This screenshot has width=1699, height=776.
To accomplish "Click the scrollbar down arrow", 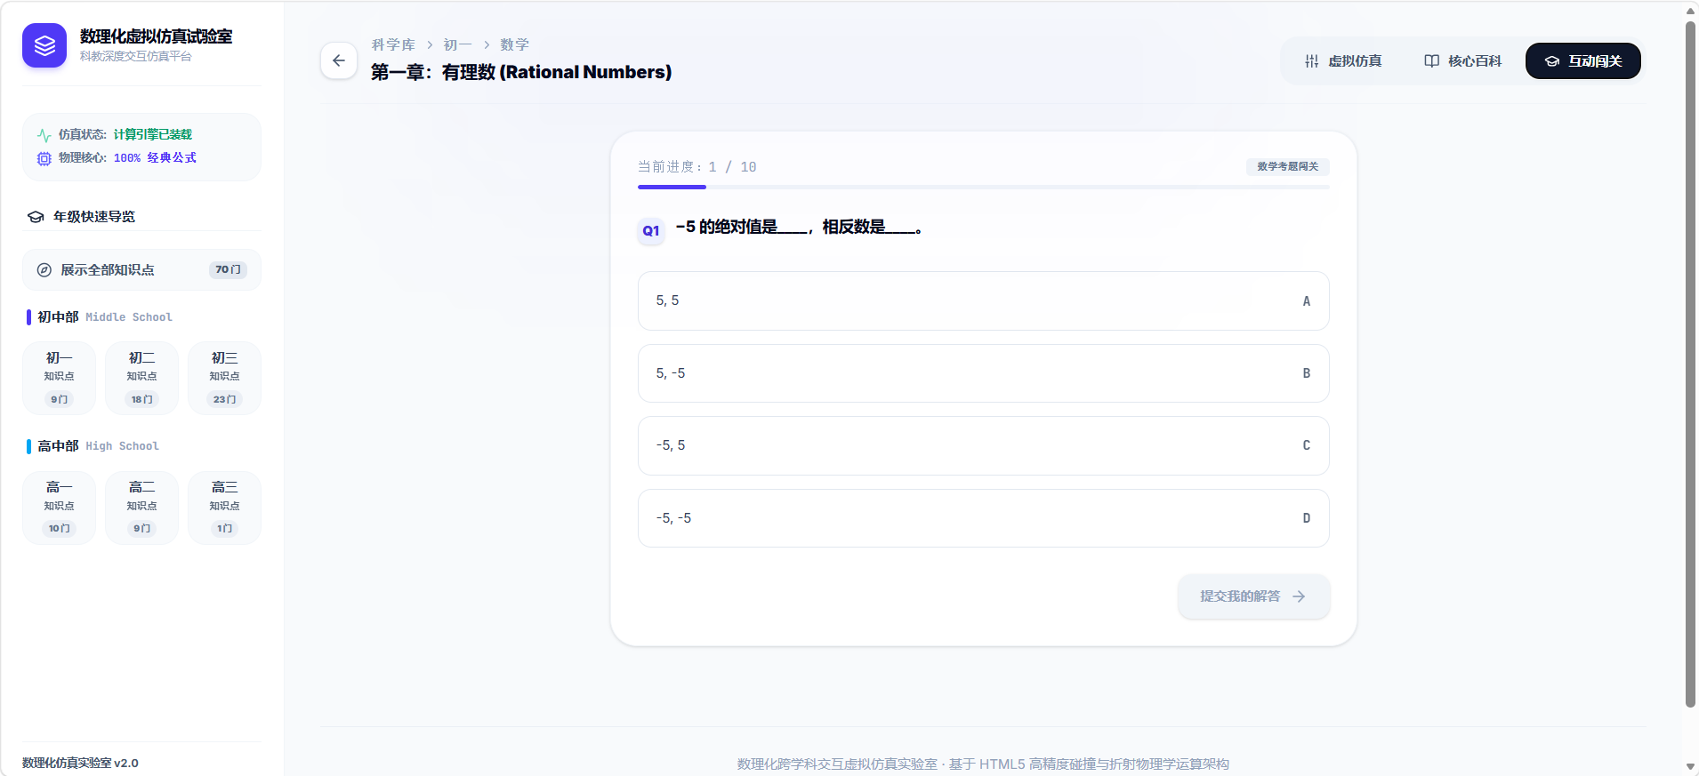I will click(x=1690, y=766).
